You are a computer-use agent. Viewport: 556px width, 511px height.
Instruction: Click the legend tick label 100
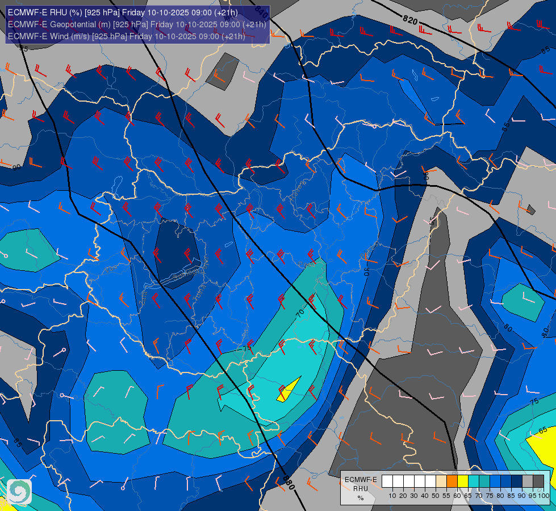tap(544, 496)
